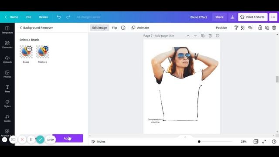Toggle the recorder camera icon

(x=13, y=140)
